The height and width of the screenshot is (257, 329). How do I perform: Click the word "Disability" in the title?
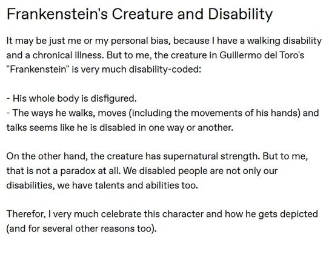click(241, 15)
